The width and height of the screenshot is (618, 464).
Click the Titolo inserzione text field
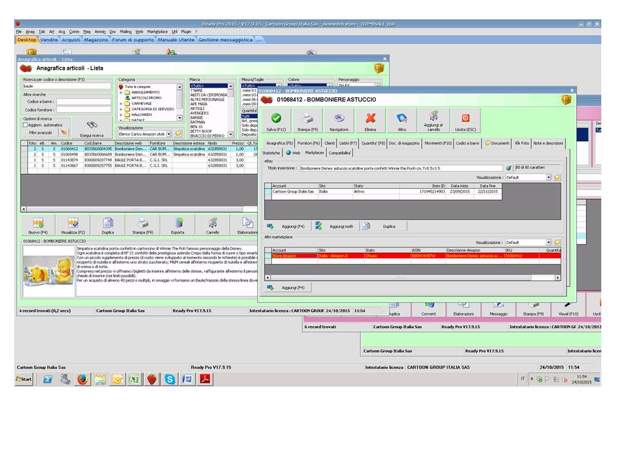pyautogui.click(x=401, y=168)
